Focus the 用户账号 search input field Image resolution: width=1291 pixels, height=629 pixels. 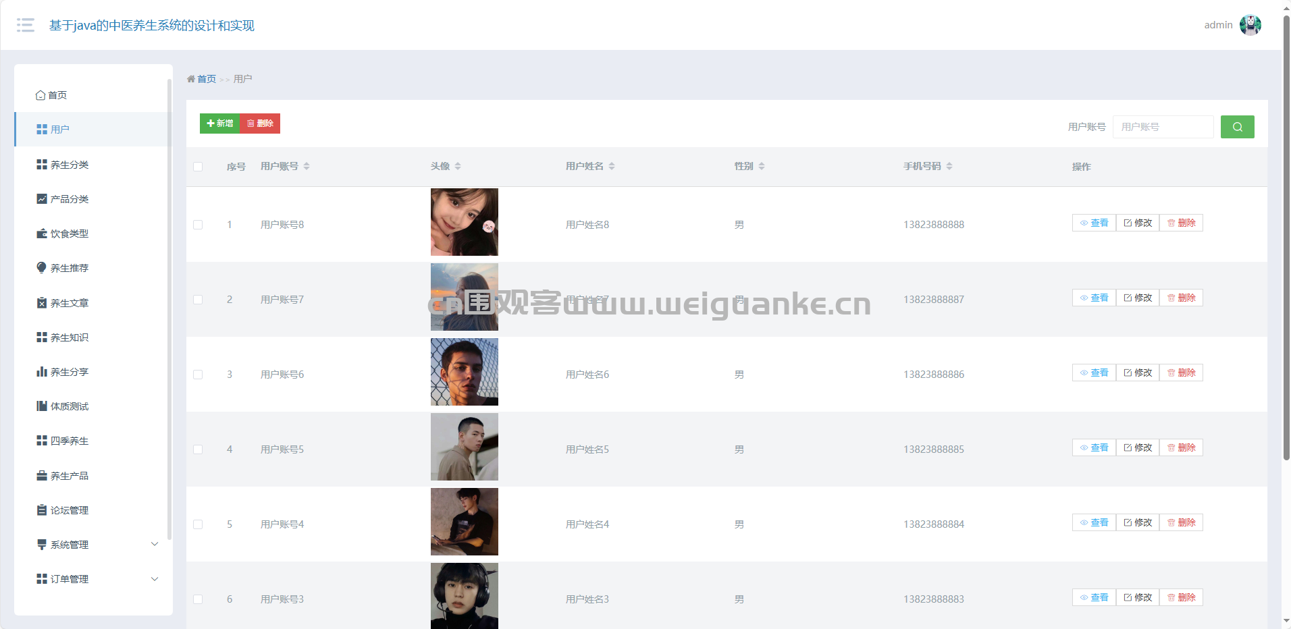1163,127
